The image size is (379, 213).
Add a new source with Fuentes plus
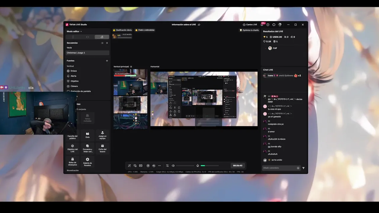[x=107, y=61]
